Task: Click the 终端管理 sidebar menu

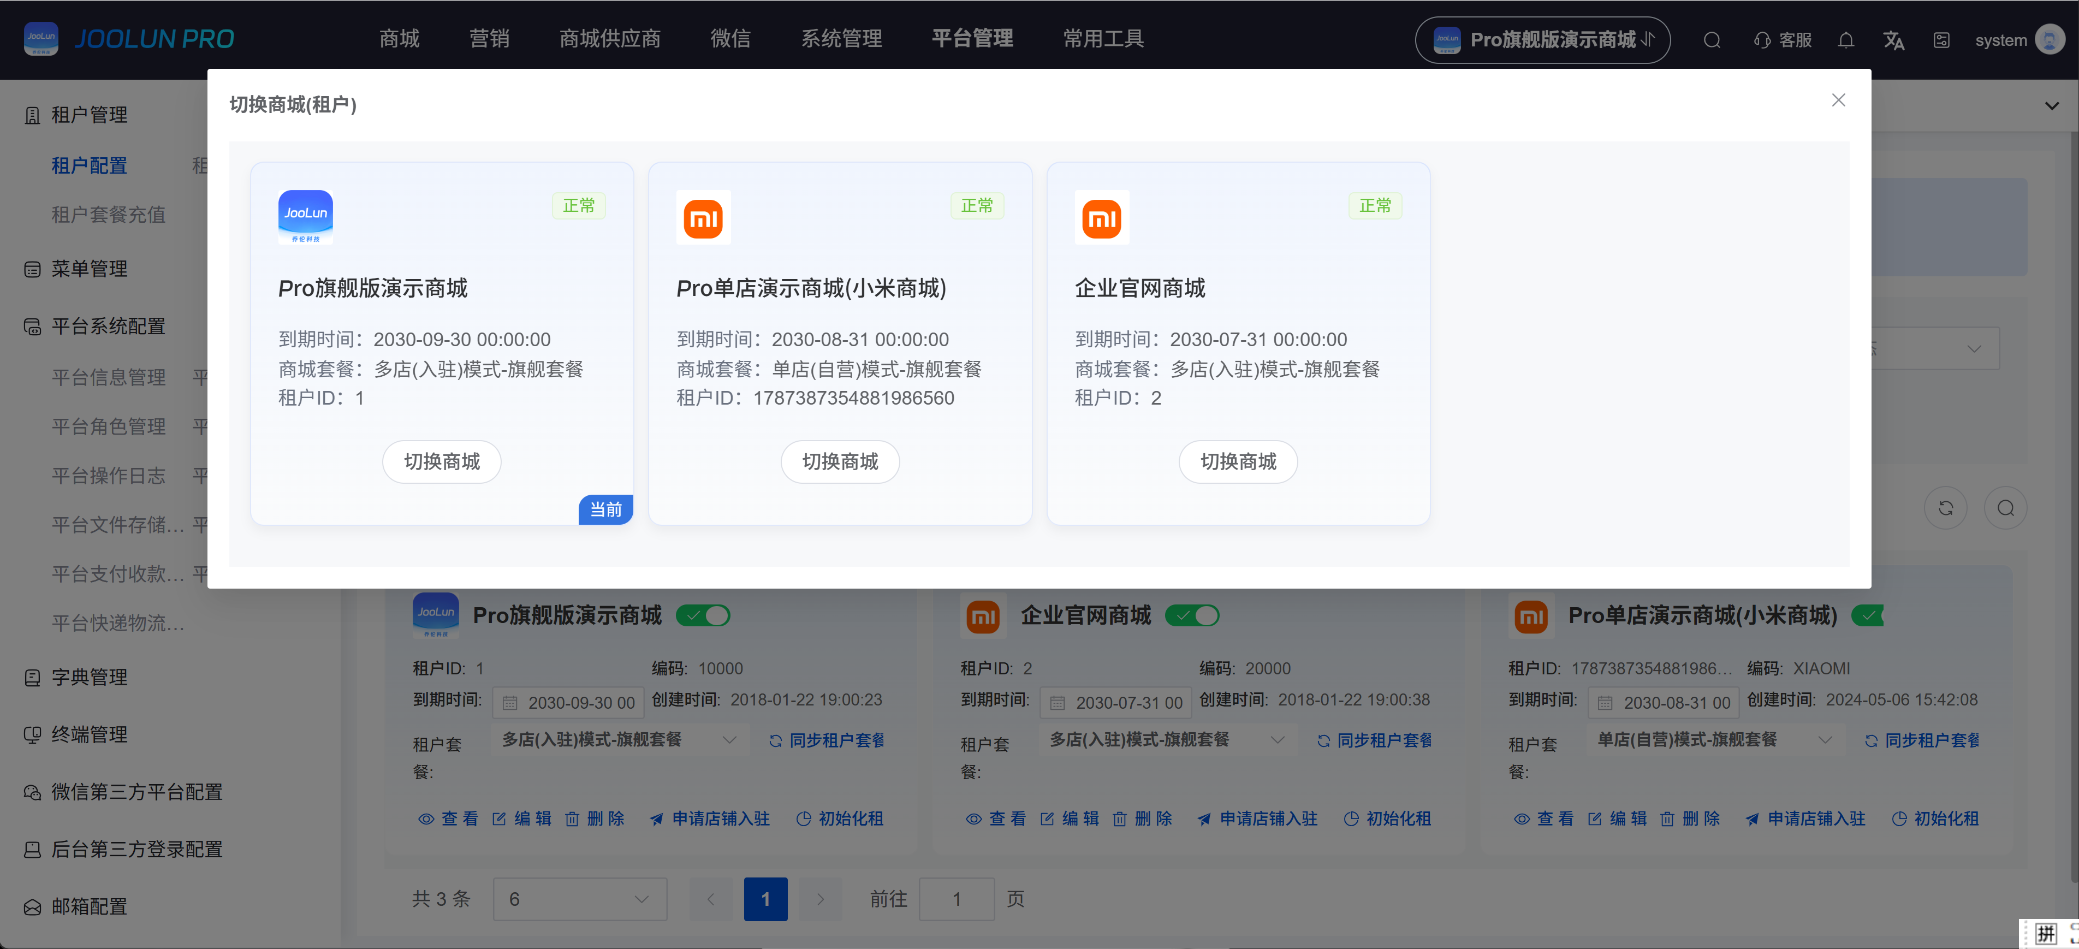Action: coord(90,734)
